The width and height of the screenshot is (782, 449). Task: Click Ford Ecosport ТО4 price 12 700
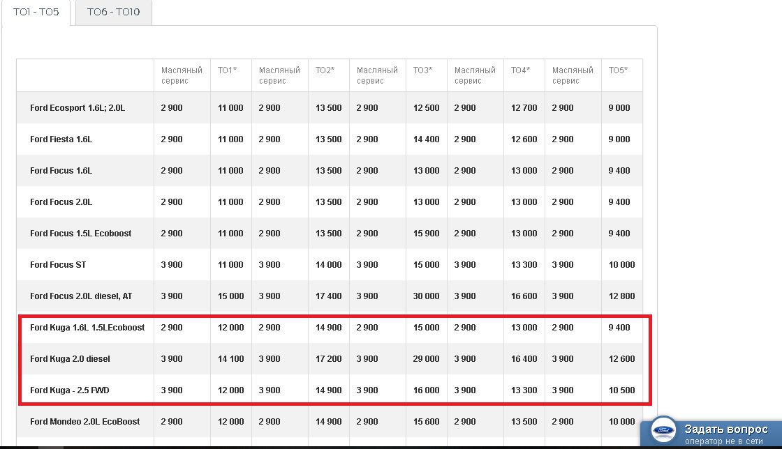click(x=524, y=107)
